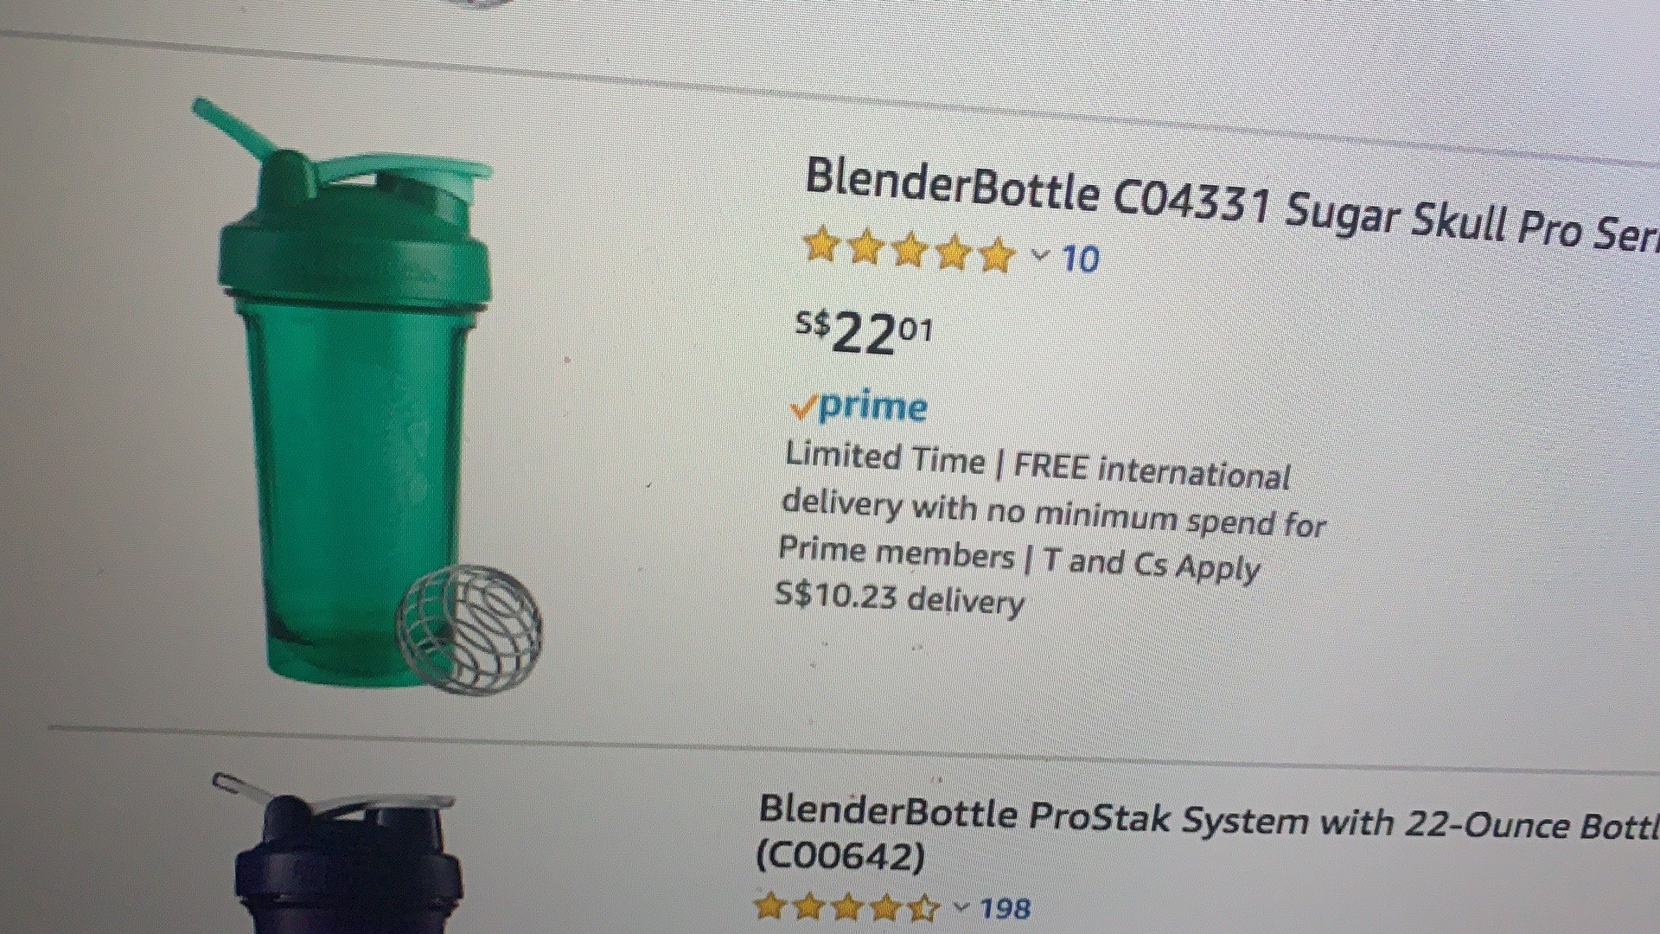This screenshot has width=1660, height=934.
Task: Click first star of Sugar Skull rating
Action: [x=821, y=247]
